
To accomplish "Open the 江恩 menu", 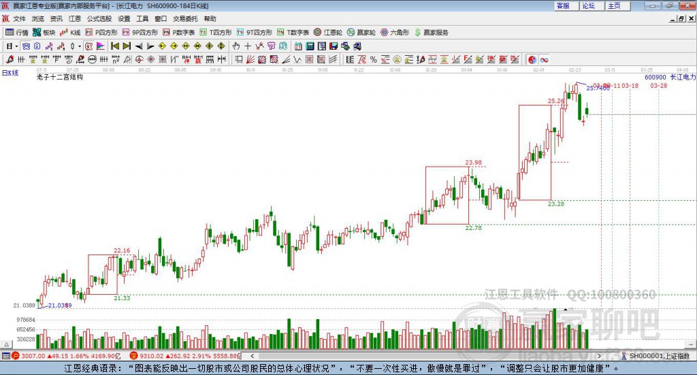I will [x=75, y=18].
